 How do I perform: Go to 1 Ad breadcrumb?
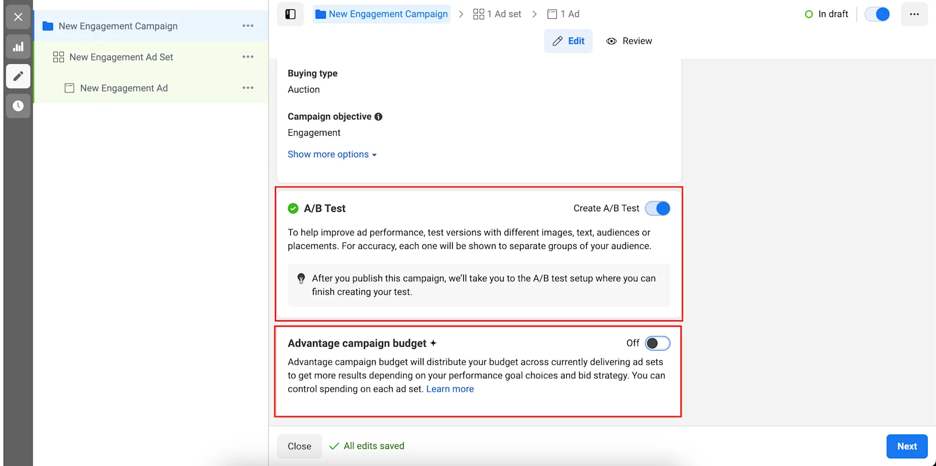click(x=563, y=14)
